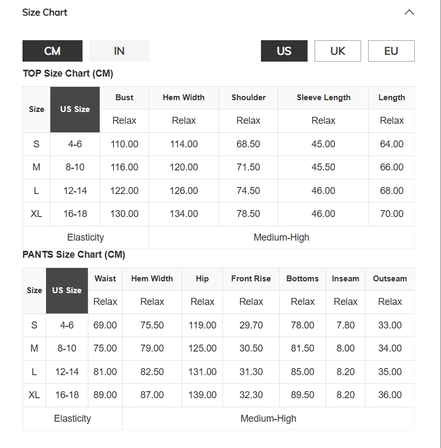441x448 pixels.
Task: Click the Outseam column header
Action: point(390,279)
